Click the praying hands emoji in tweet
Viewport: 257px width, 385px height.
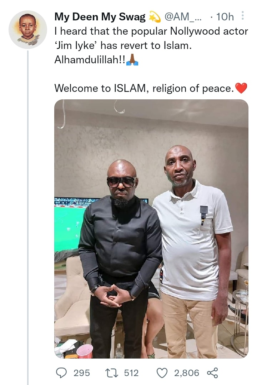pos(132,60)
